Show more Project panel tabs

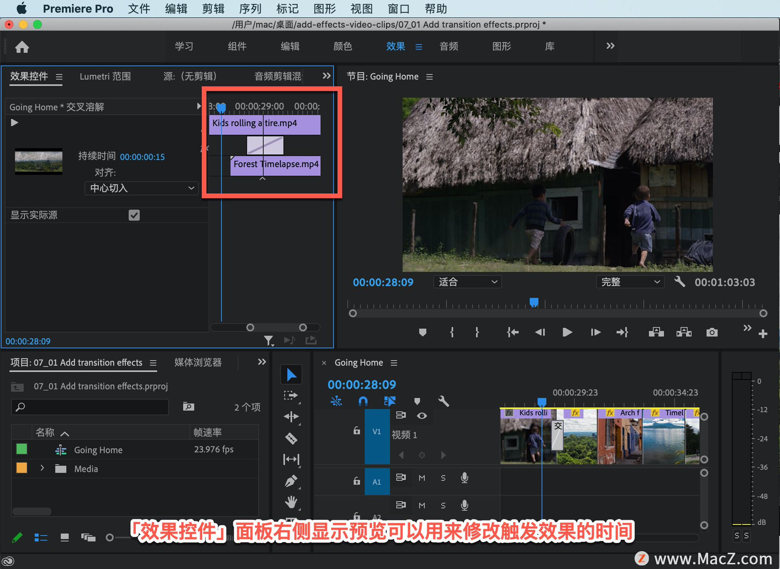[262, 362]
